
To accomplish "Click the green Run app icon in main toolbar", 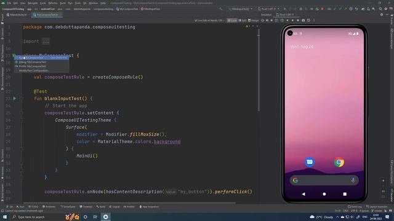I will point(284,9).
